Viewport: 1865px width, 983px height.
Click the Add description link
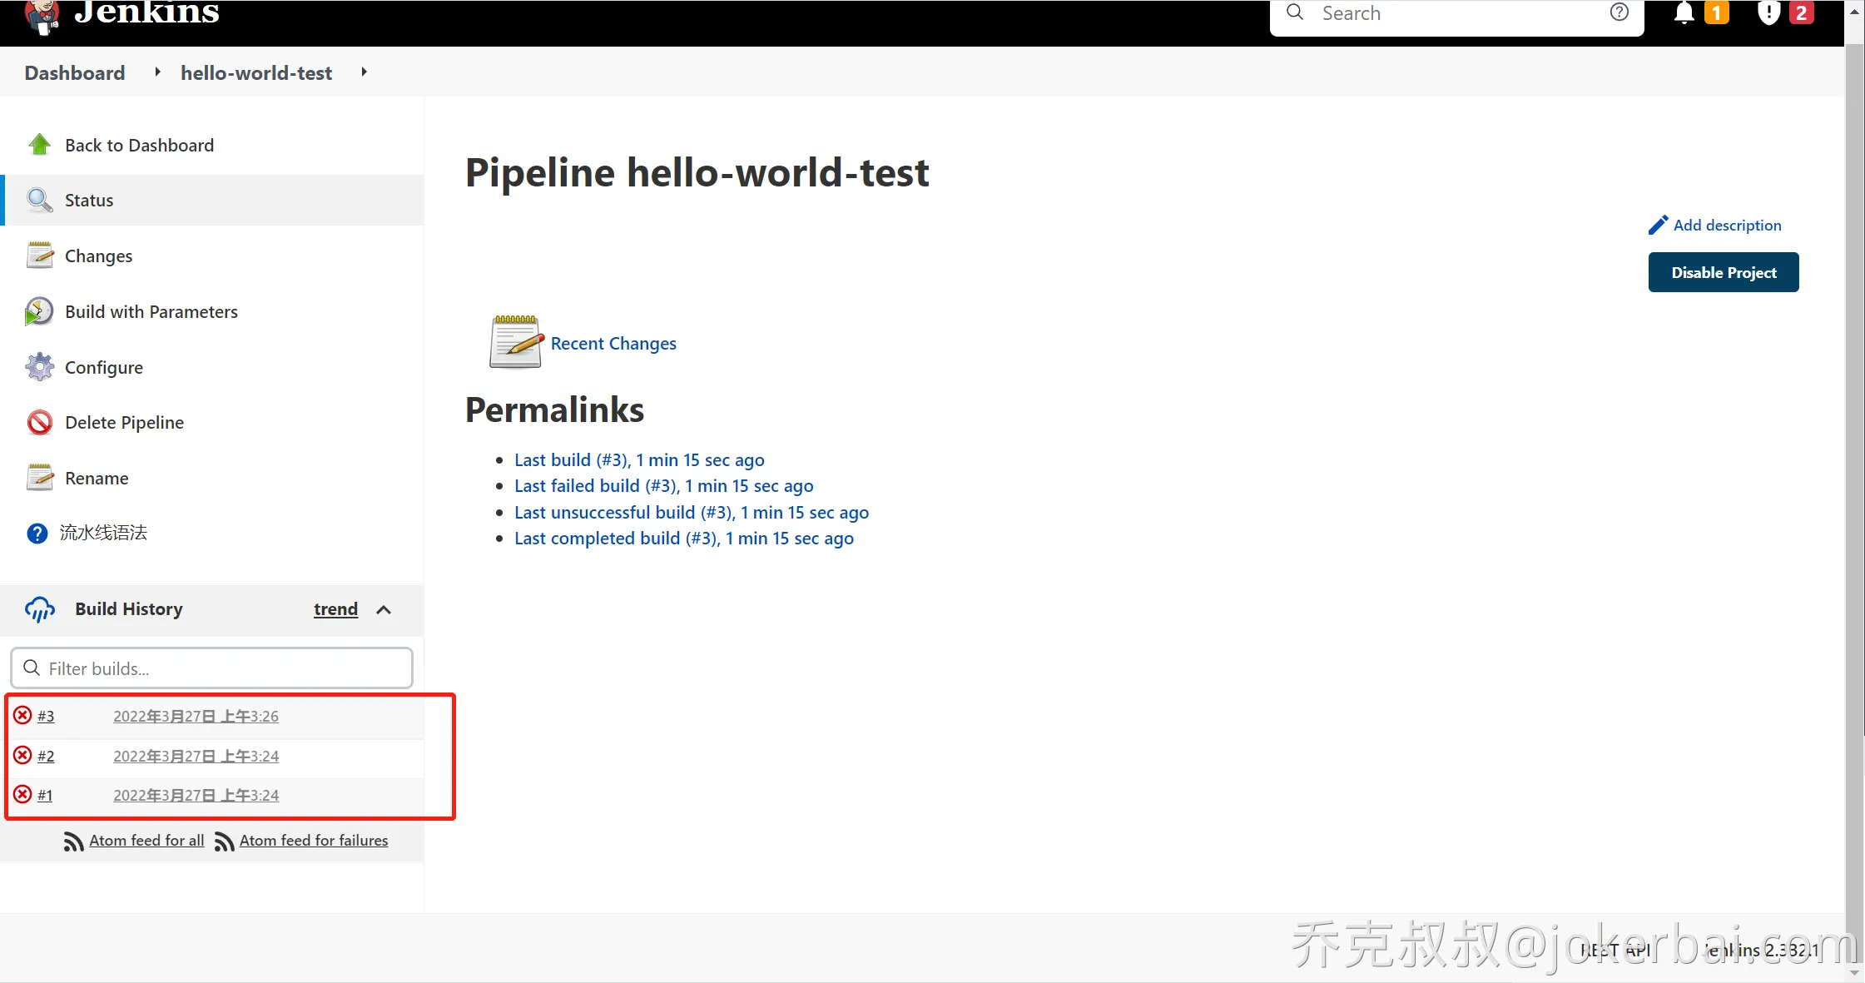[1728, 225]
